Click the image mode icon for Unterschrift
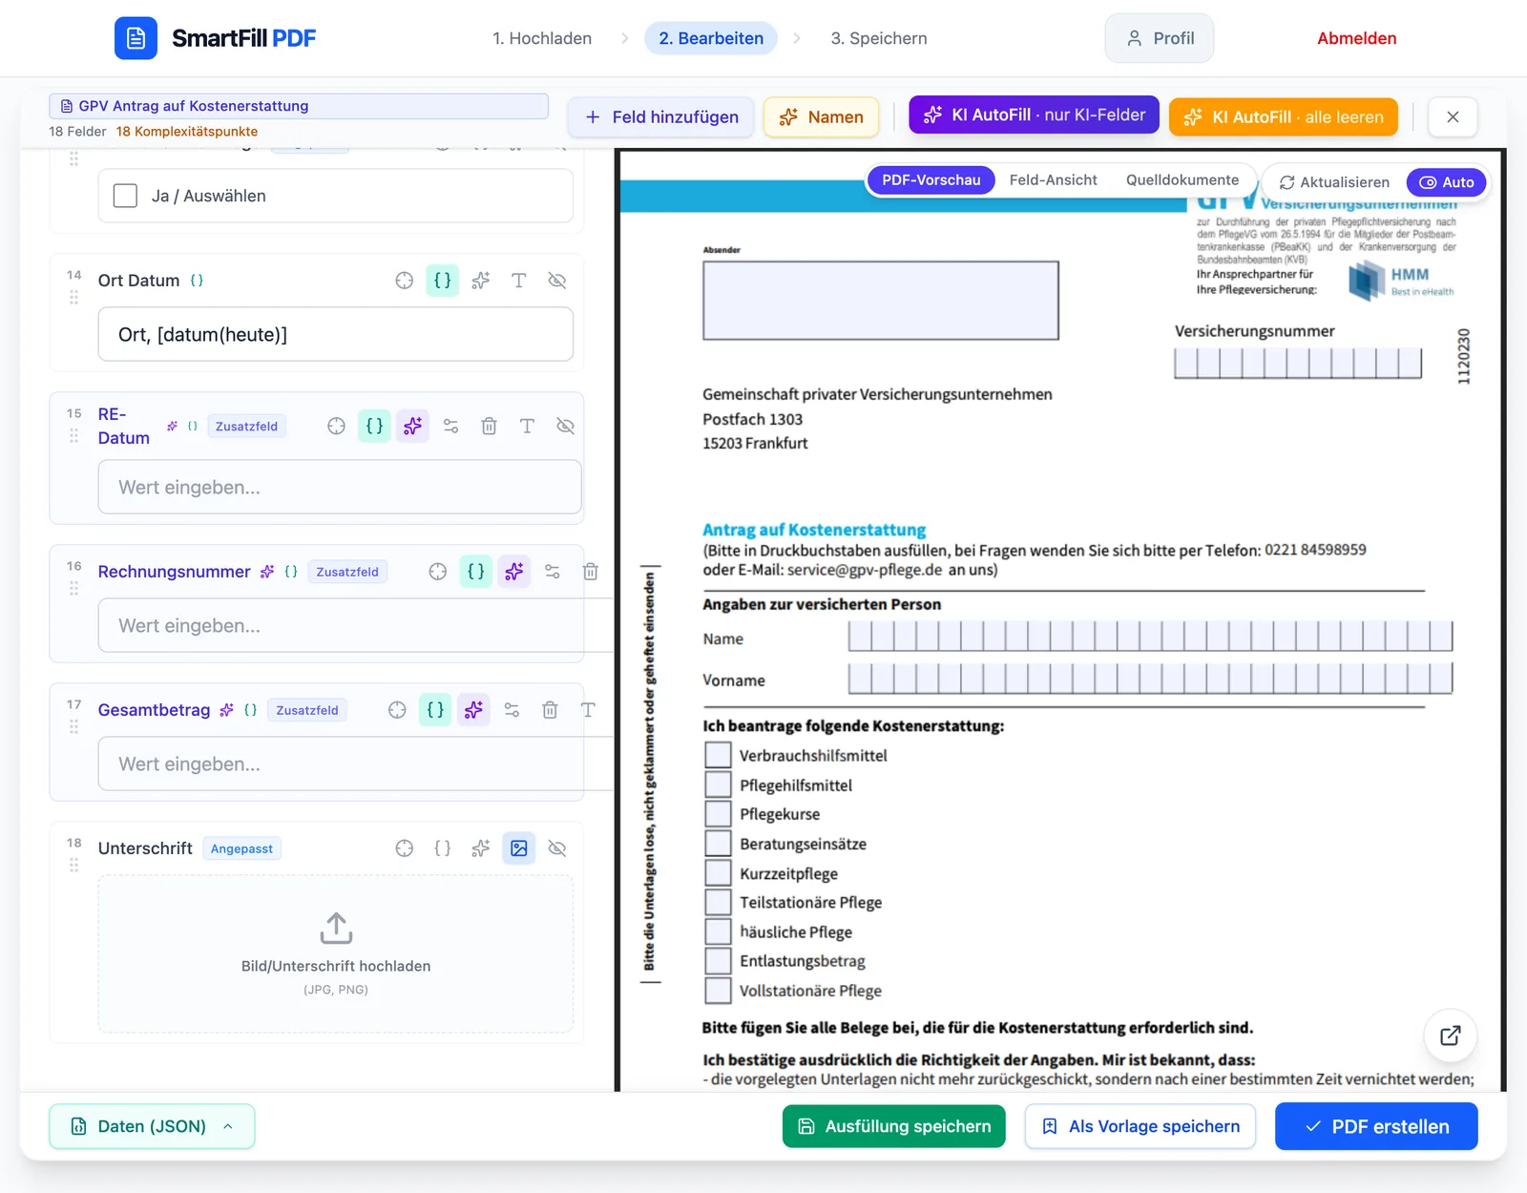 519,848
